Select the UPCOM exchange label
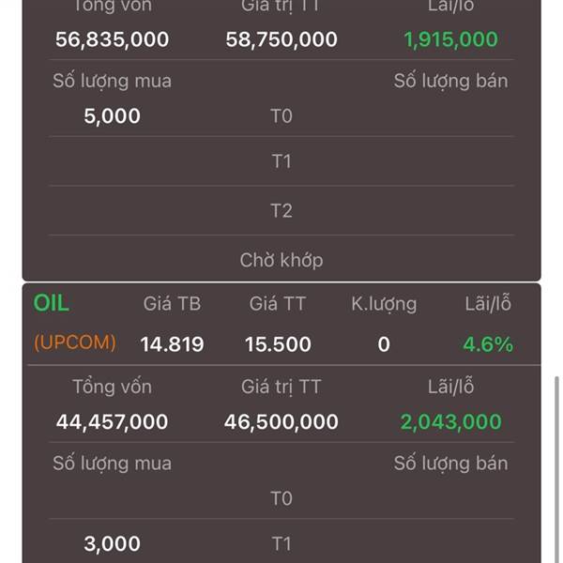Screen dimensions: 563x563 (75, 342)
